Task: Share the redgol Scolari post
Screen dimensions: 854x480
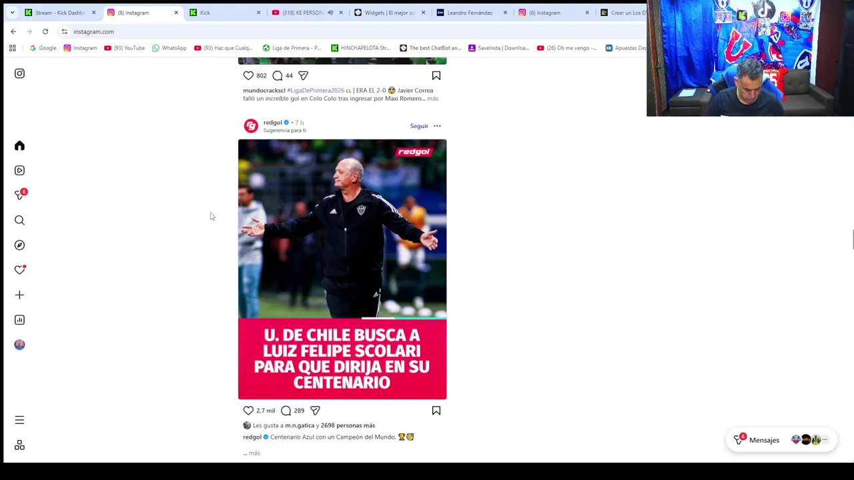Action: [x=315, y=411]
